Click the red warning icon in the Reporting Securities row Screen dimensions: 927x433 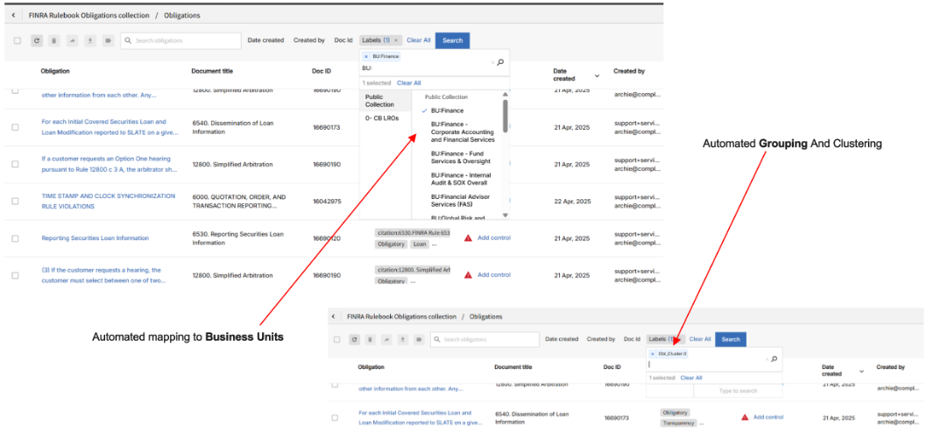(468, 238)
